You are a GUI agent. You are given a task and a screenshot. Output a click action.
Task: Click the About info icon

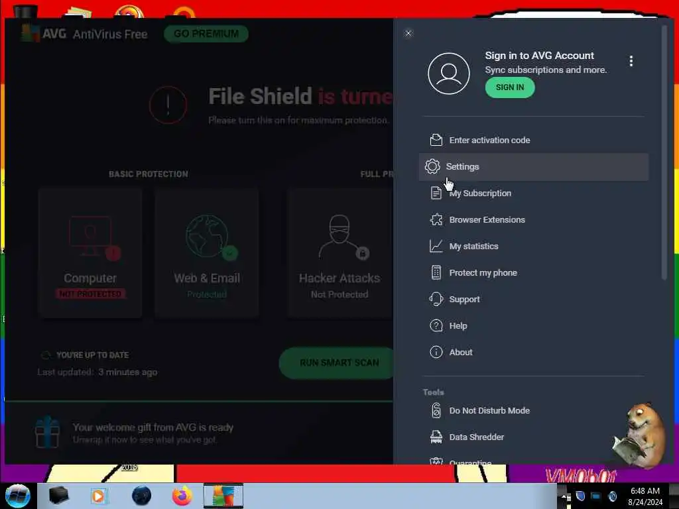click(x=436, y=352)
